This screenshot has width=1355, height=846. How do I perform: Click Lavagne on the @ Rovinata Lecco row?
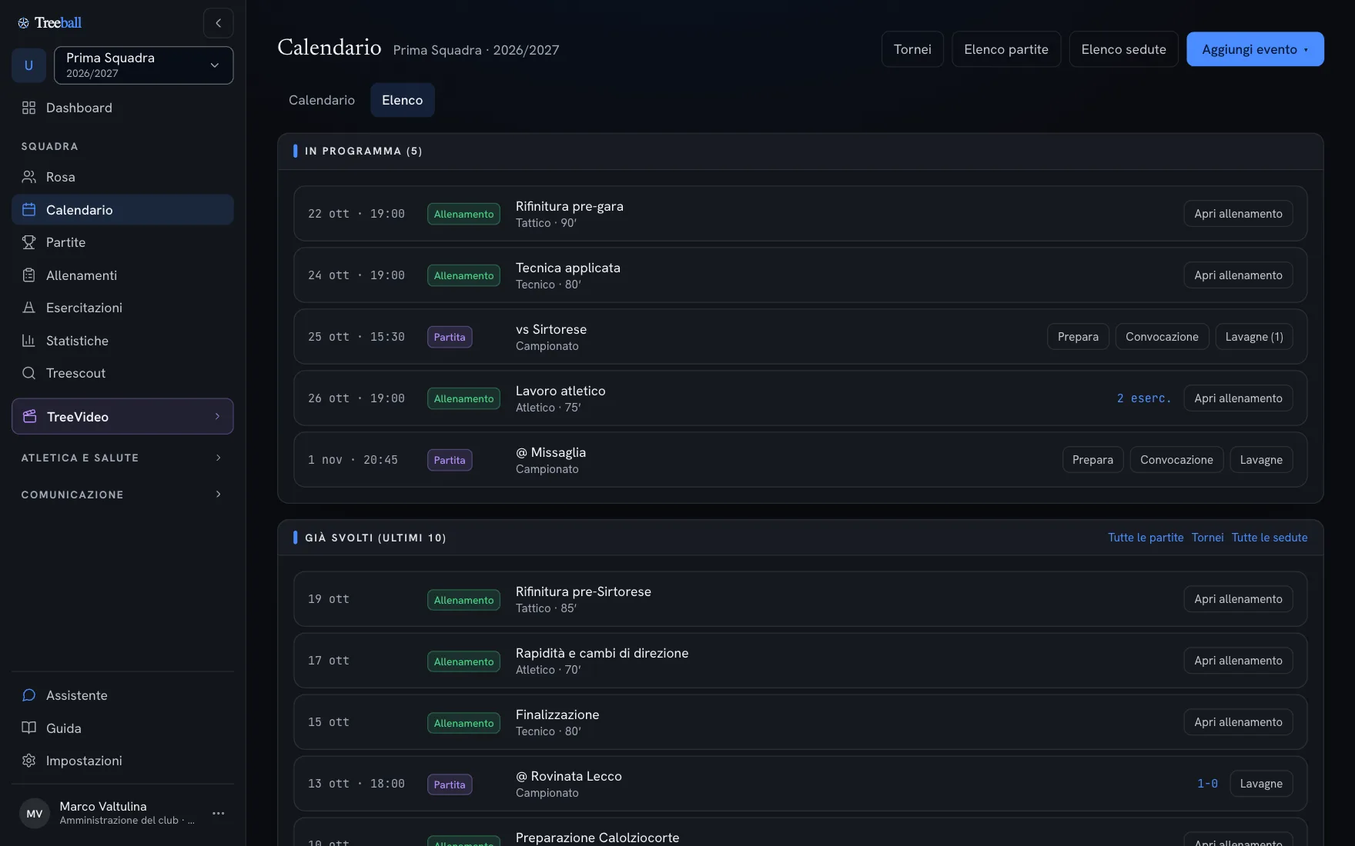(1261, 784)
